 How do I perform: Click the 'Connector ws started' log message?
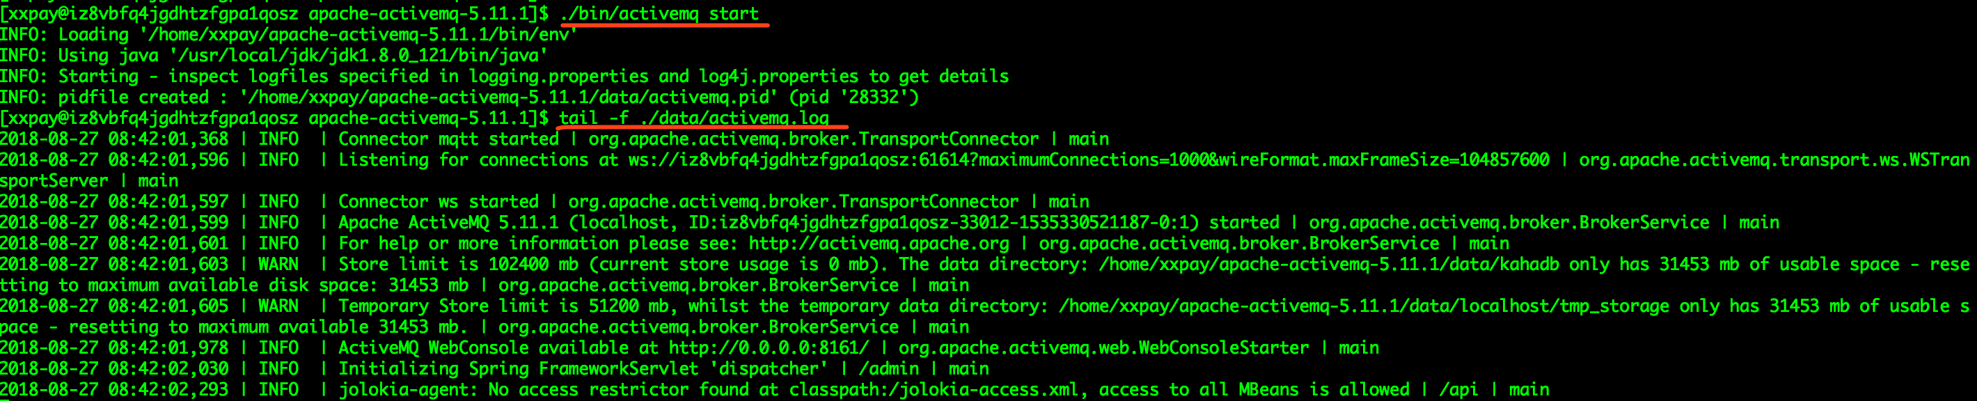(x=439, y=201)
